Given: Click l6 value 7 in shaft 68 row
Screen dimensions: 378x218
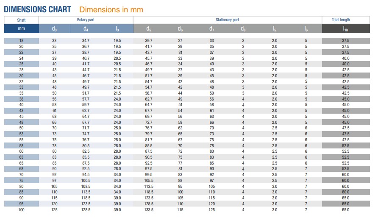Looking at the screenshot, I should click(306, 169).
